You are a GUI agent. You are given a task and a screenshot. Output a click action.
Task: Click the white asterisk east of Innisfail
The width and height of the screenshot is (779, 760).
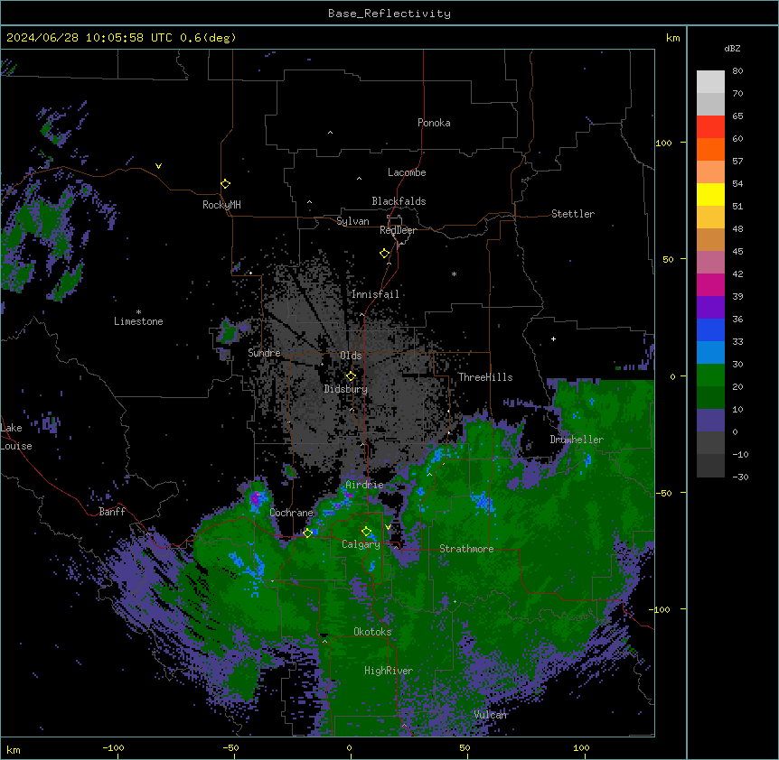pos(454,273)
